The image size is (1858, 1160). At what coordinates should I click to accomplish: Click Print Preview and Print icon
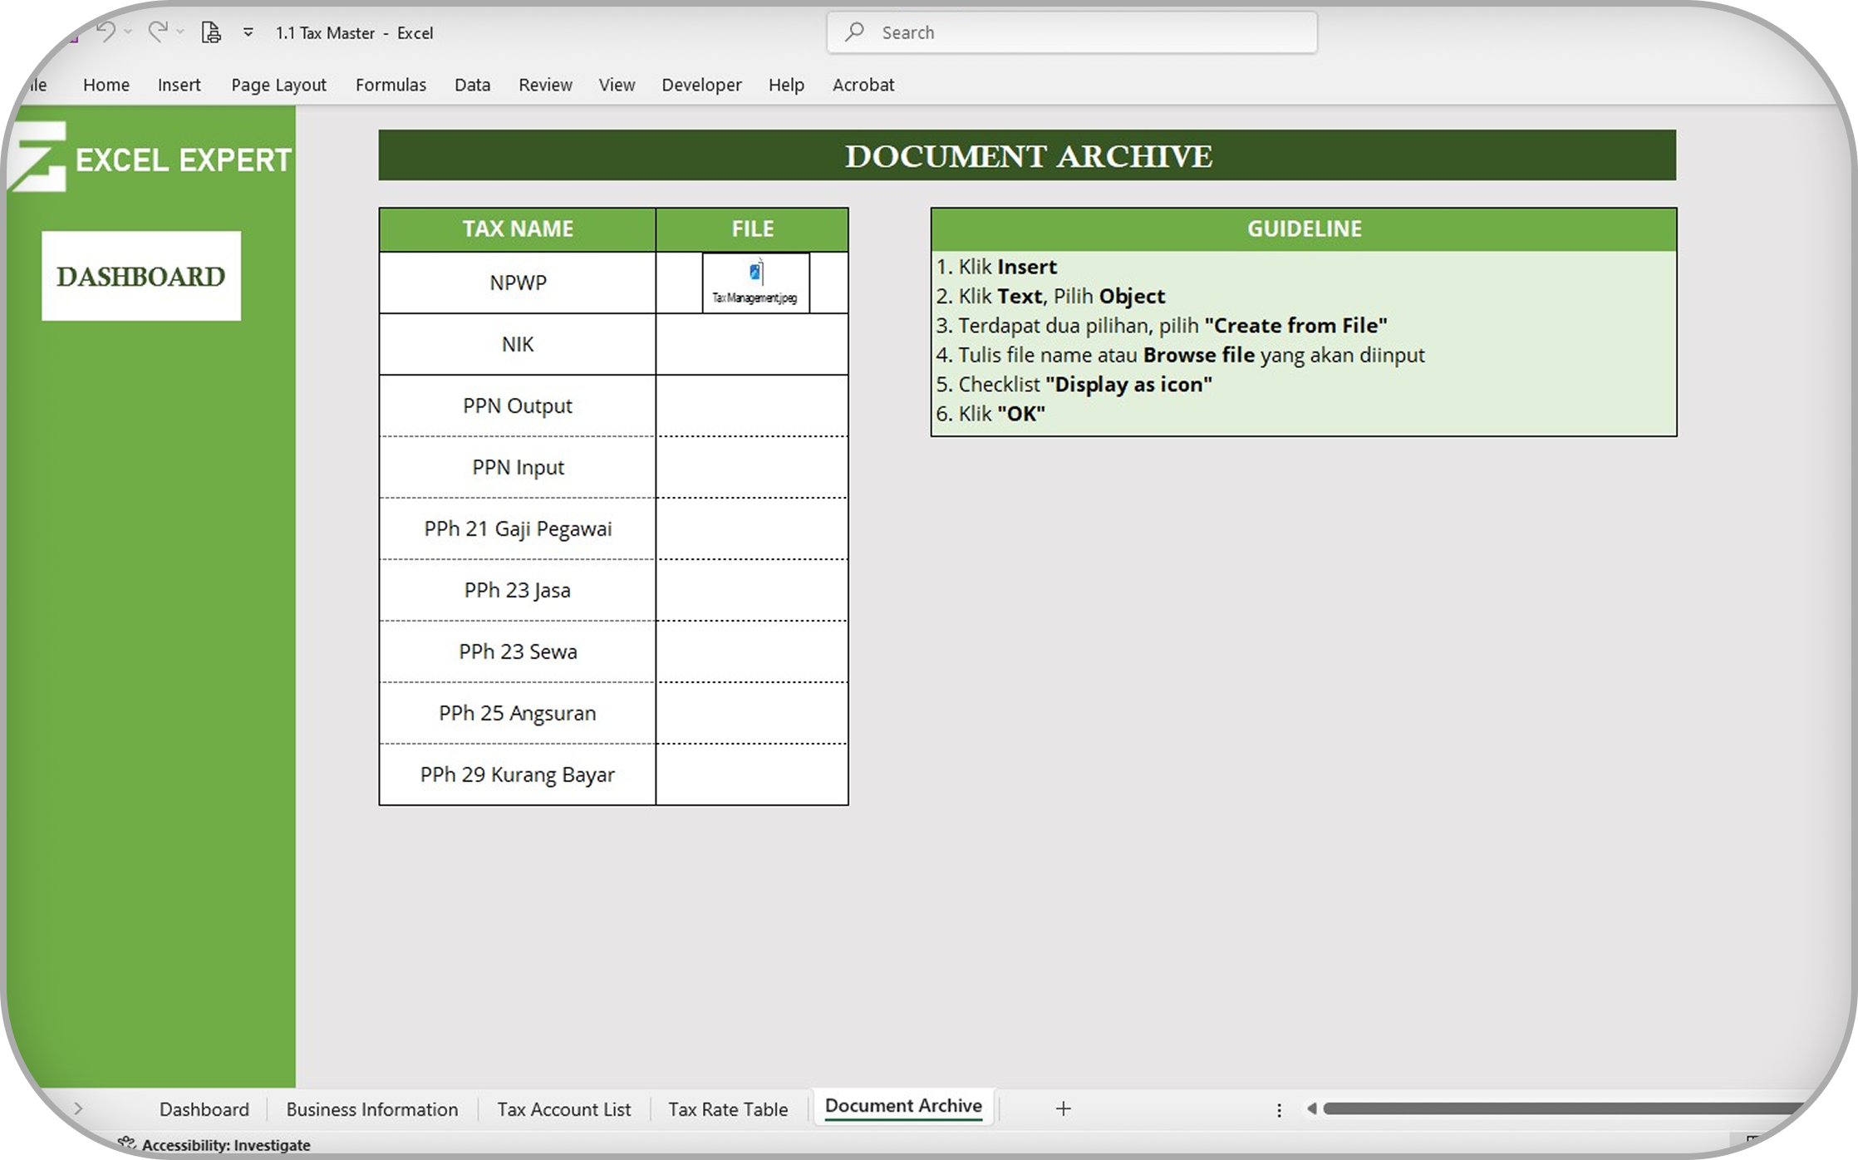point(211,32)
